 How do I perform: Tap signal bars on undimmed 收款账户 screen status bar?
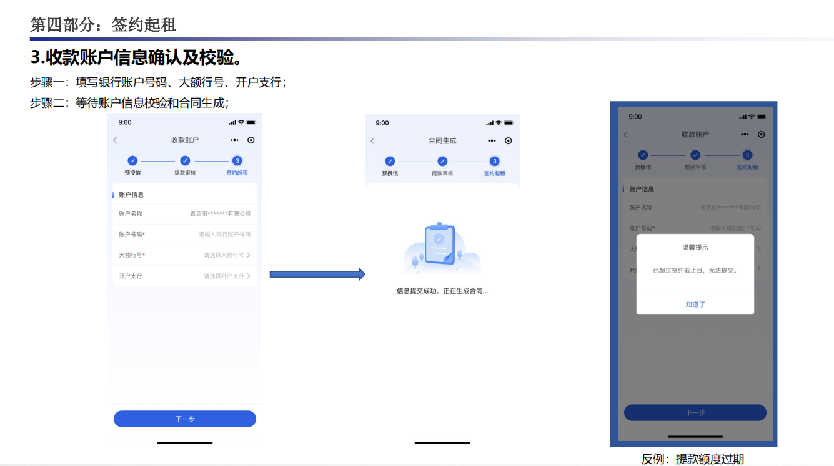click(232, 122)
